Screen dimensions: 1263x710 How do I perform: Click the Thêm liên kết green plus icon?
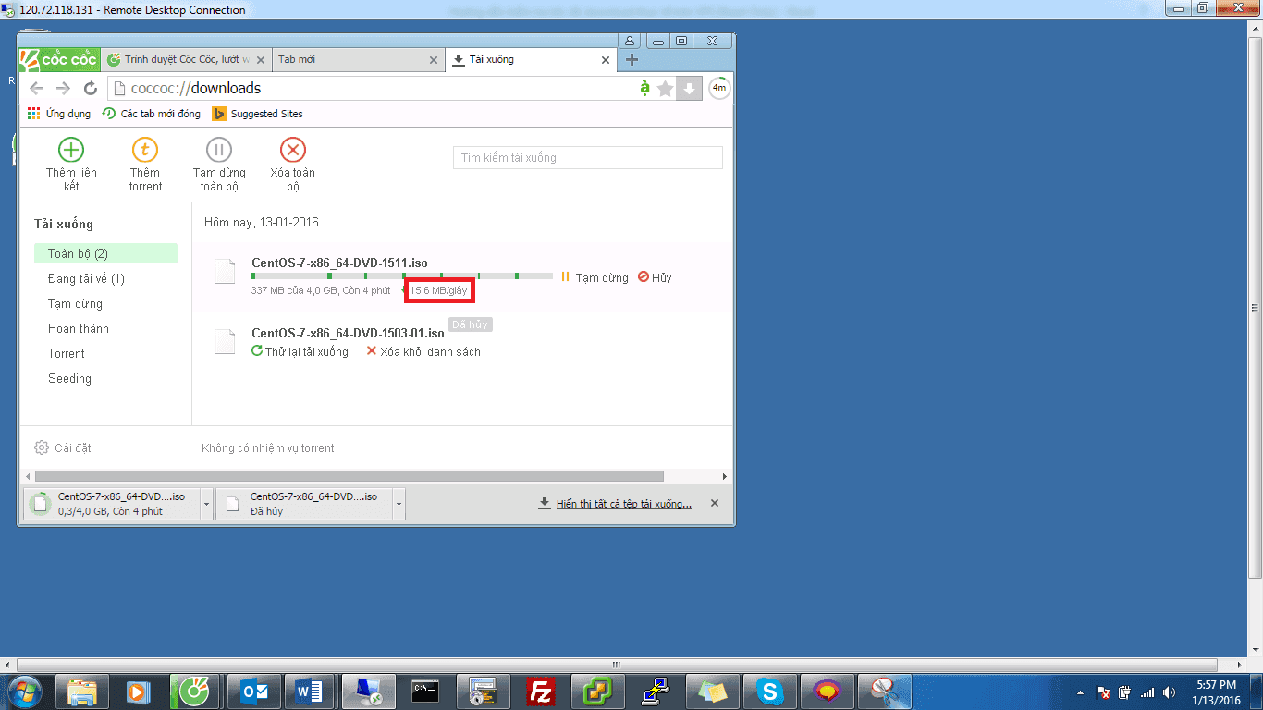71,149
